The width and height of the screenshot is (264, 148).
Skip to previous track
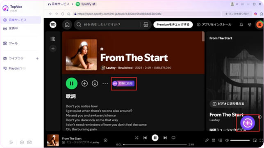click(145, 138)
